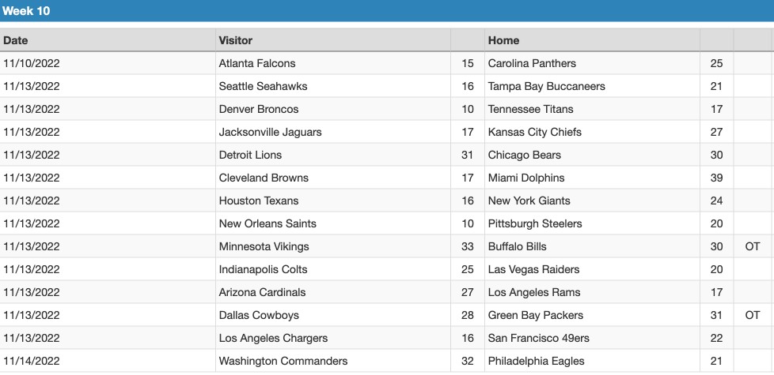Click San Francisco 49ers home cell
Image resolution: width=774 pixels, height=375 pixels.
[x=592, y=338]
